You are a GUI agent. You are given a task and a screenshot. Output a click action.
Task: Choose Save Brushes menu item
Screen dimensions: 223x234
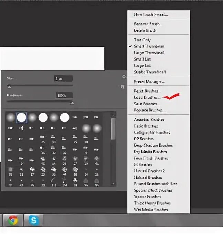click(147, 104)
